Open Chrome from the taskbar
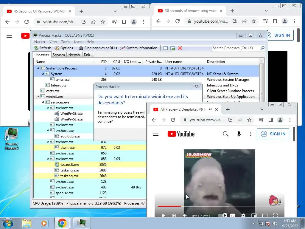 pos(62,223)
